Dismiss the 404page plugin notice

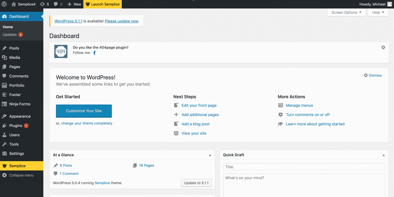383,47
